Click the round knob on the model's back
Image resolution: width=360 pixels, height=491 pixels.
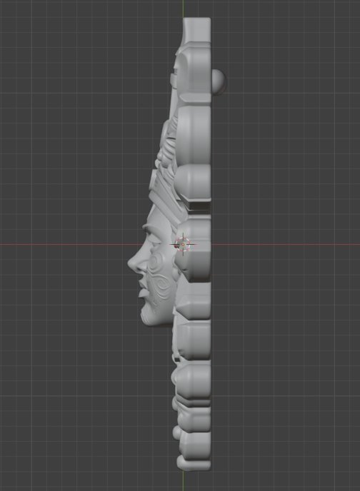[x=219, y=81]
